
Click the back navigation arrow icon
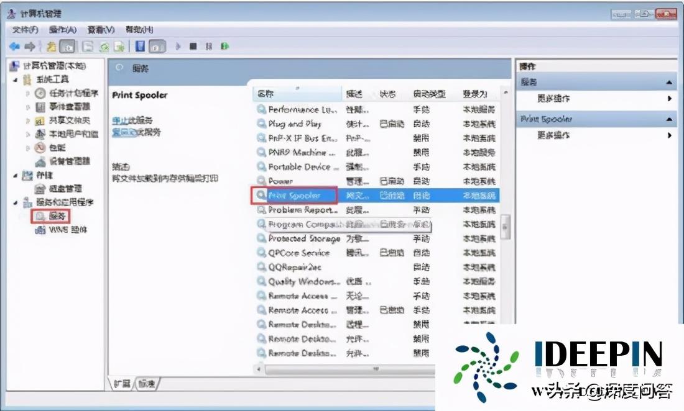(x=14, y=47)
